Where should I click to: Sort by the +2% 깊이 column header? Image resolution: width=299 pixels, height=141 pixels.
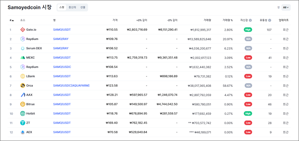tap(142, 20)
